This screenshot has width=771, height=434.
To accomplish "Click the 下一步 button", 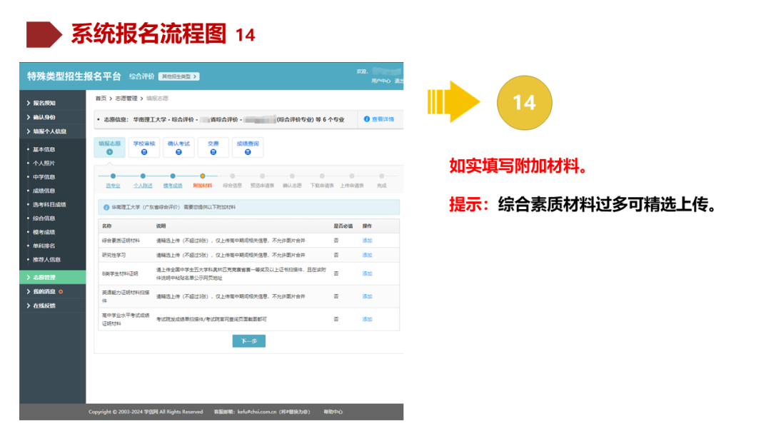I will pyautogui.click(x=248, y=341).
